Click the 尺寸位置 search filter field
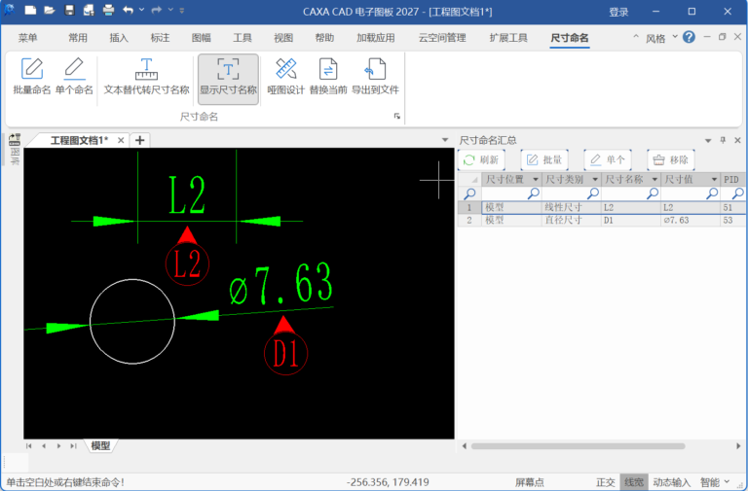 tap(511, 193)
